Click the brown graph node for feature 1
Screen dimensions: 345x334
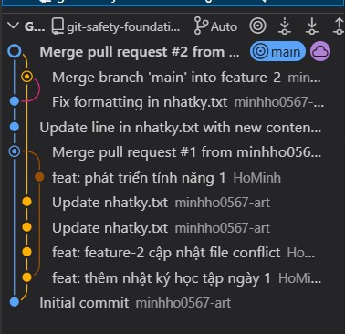[x=39, y=177]
